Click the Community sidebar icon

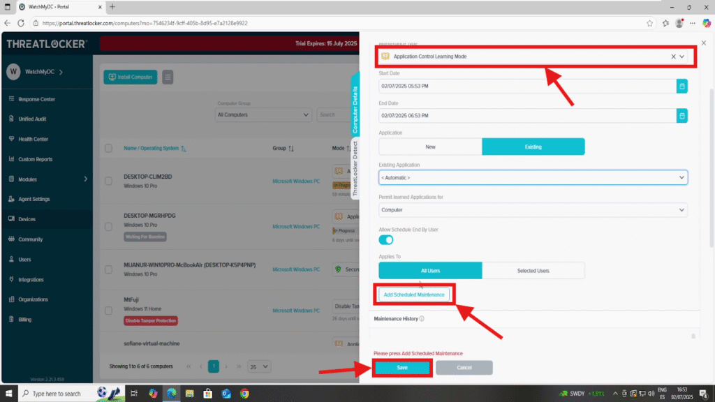click(11, 239)
